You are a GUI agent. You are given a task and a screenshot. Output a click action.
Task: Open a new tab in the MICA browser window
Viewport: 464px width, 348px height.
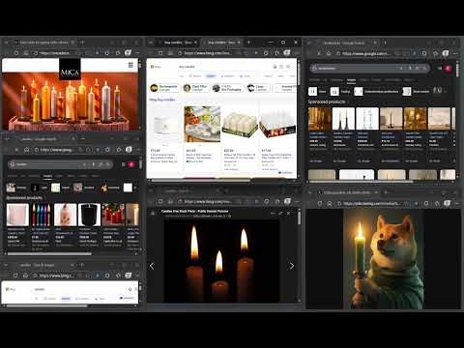[82, 43]
